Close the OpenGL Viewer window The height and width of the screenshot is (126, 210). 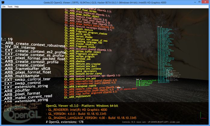pyautogui.click(x=205, y=2)
